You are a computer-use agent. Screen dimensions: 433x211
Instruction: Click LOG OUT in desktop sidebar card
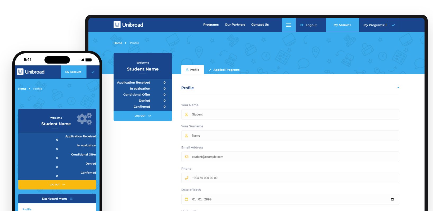[x=143, y=116]
